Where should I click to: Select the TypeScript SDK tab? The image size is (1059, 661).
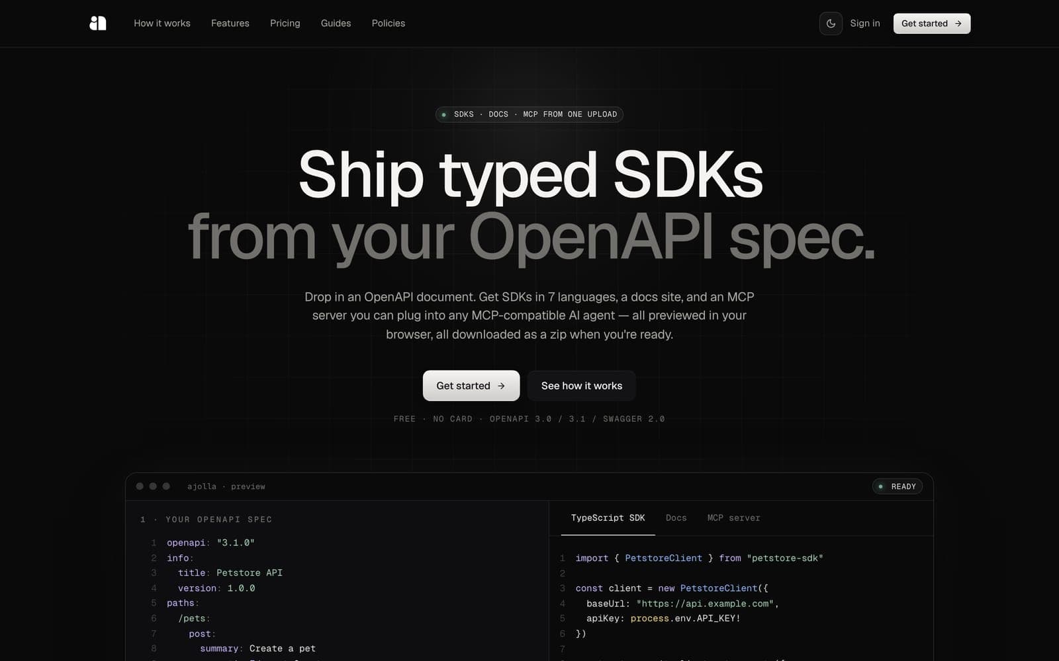(608, 518)
